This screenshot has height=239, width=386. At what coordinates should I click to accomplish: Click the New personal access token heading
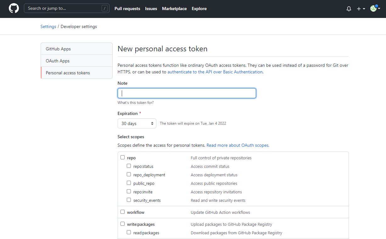tap(162, 49)
